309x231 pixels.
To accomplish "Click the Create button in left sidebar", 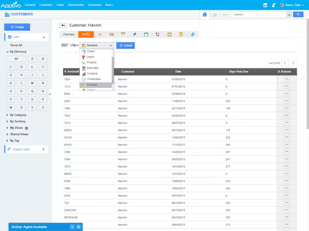I will click(x=17, y=27).
